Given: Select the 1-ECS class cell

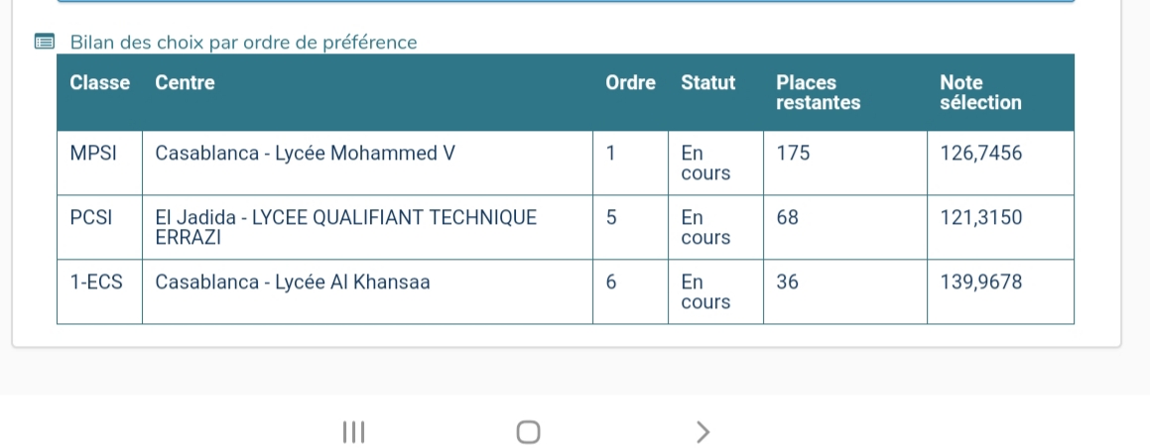Looking at the screenshot, I should click(100, 291).
